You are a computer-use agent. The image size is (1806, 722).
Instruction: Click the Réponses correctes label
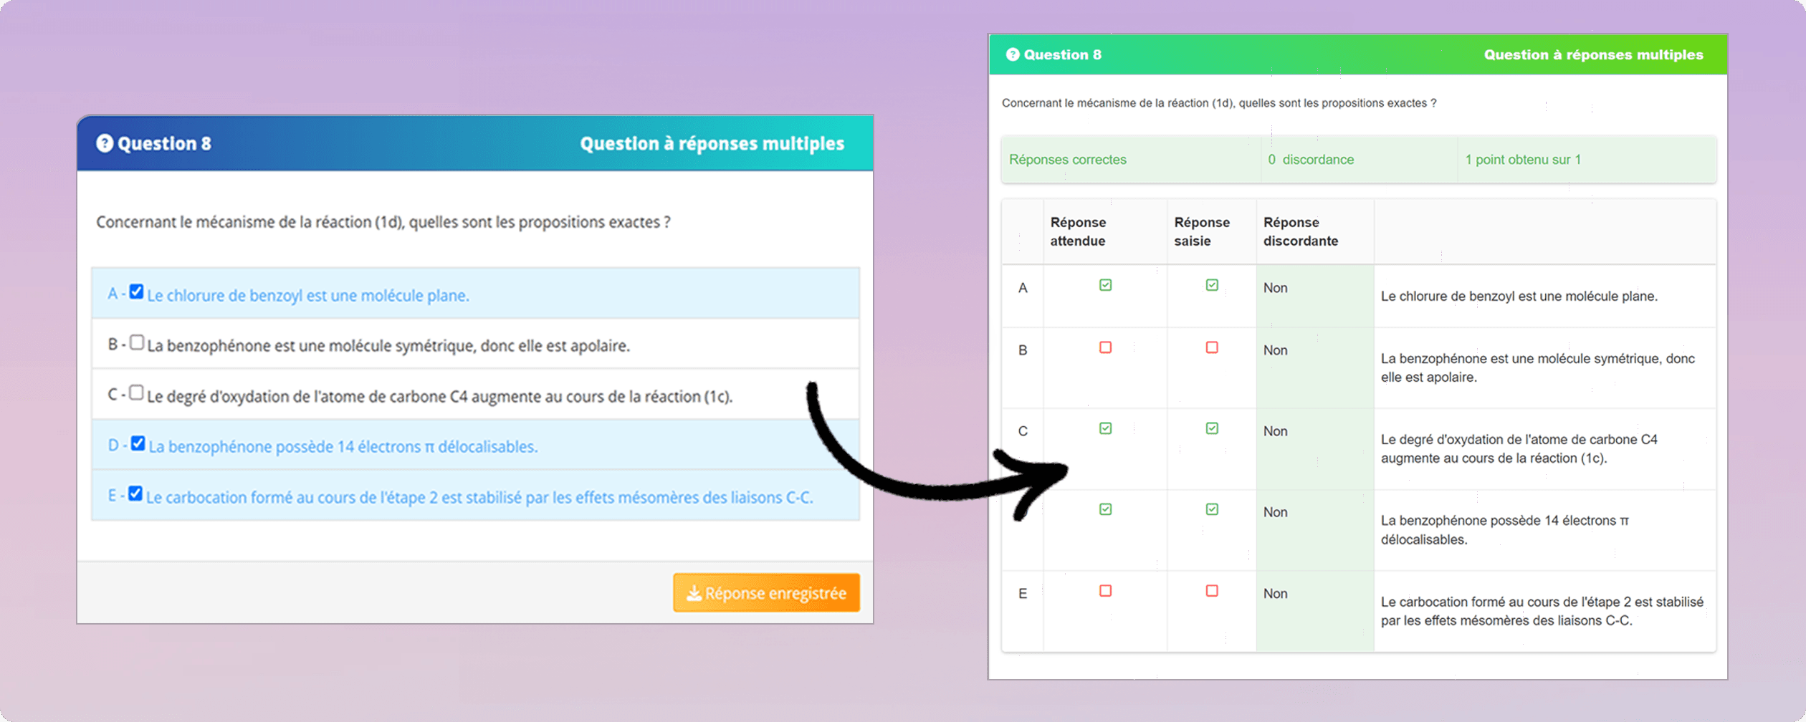click(1068, 160)
